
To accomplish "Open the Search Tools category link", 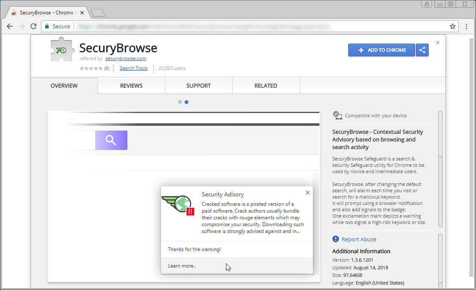I will [133, 68].
